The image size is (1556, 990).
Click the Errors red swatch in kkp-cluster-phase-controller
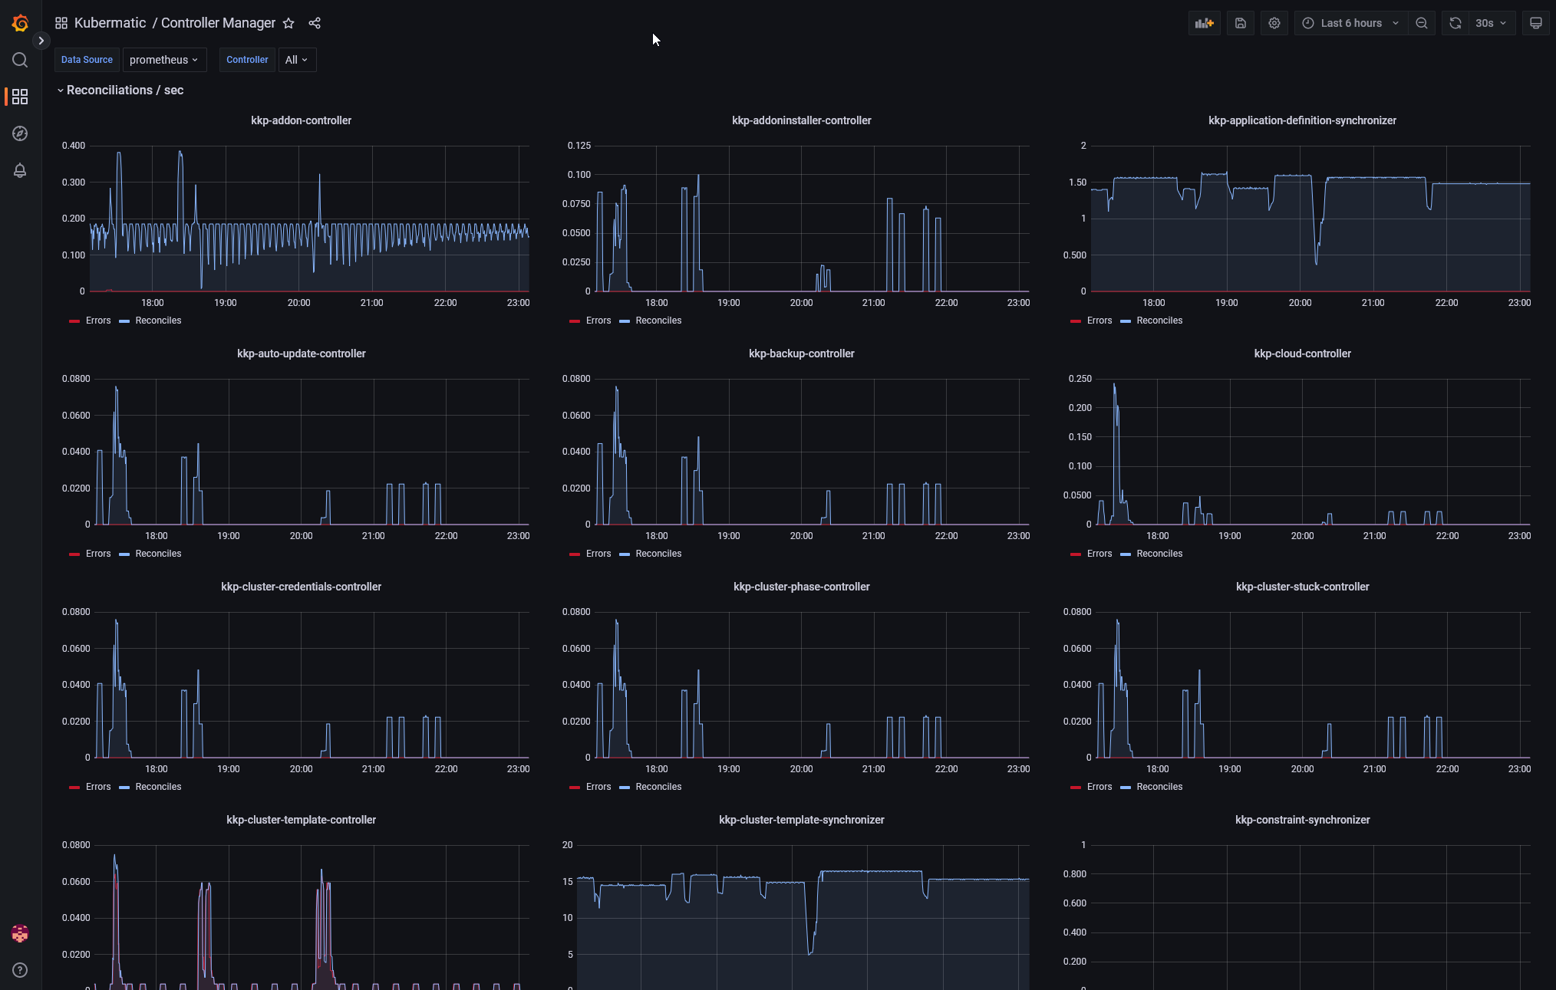point(574,788)
